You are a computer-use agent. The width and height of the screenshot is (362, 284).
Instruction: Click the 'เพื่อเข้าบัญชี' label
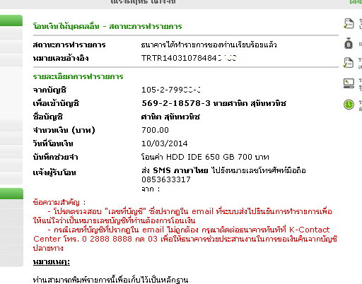pos(56,103)
